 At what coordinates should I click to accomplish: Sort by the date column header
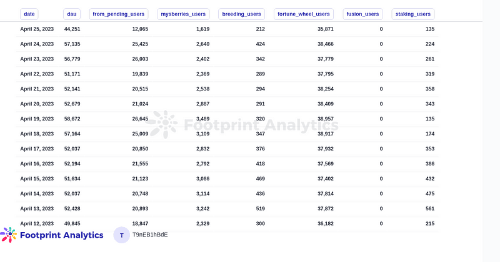[29, 14]
